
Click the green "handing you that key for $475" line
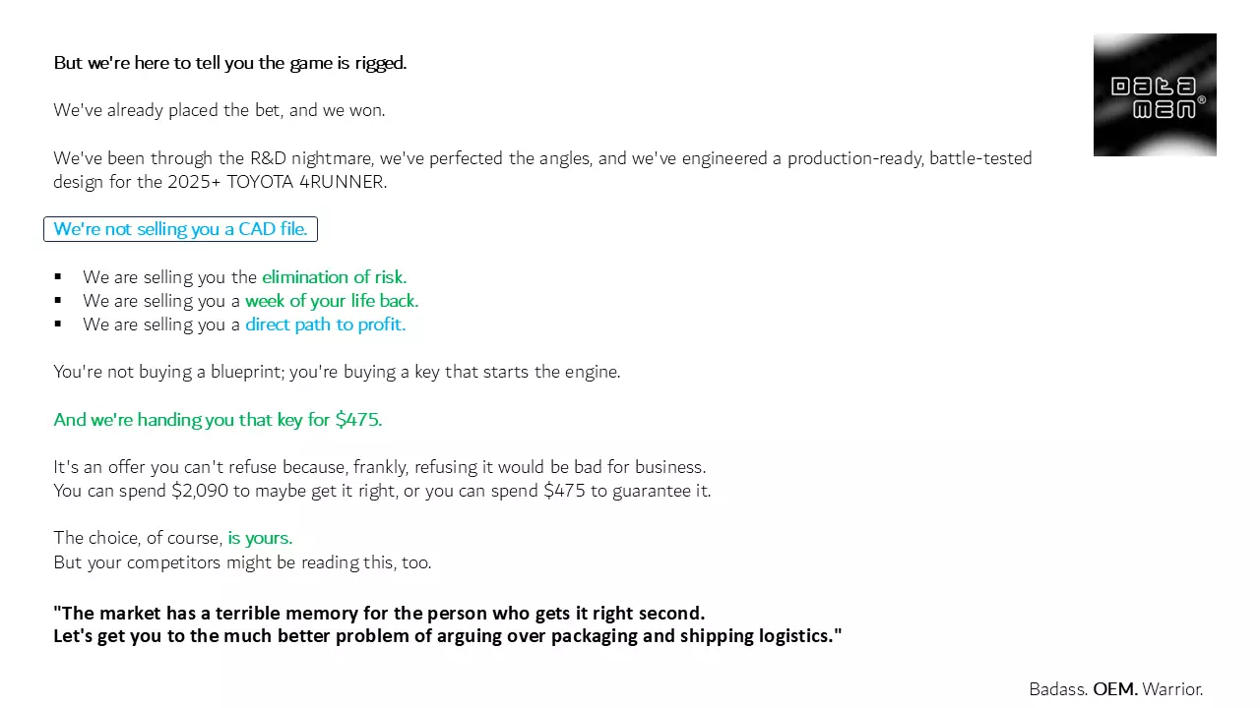click(x=218, y=420)
